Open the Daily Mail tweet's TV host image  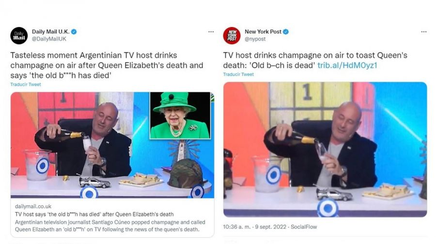coord(80,145)
